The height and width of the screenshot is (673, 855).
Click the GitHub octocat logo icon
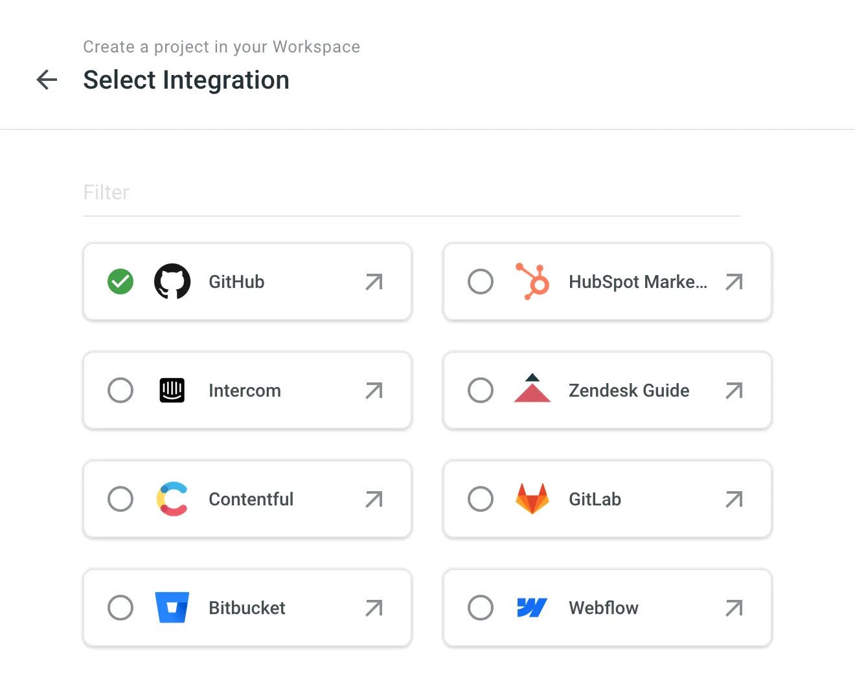point(172,281)
